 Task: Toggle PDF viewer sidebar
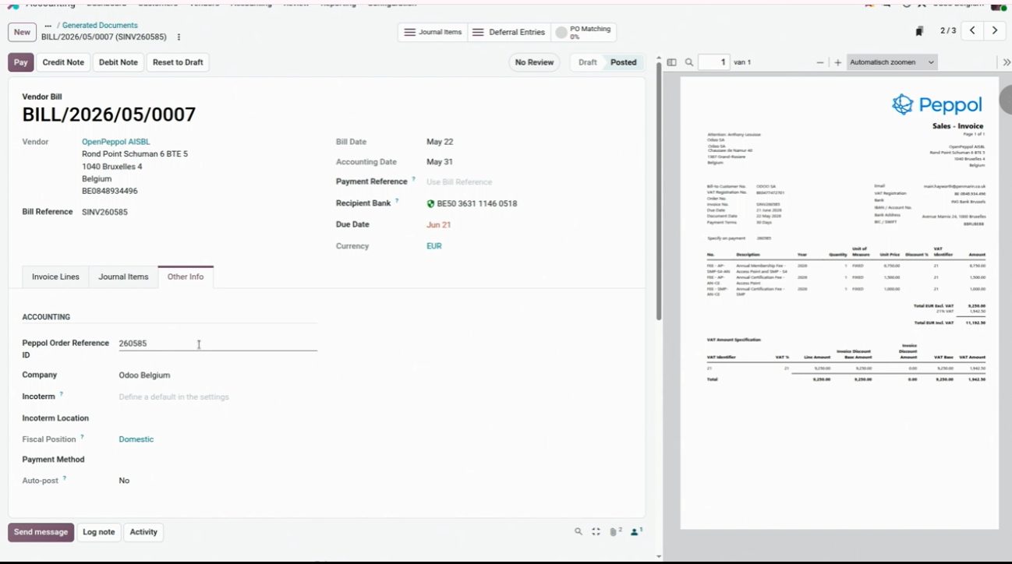click(x=671, y=62)
